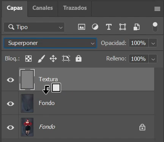Click the locked Fondo layer padlock
The image size is (164, 142).
click(142, 127)
